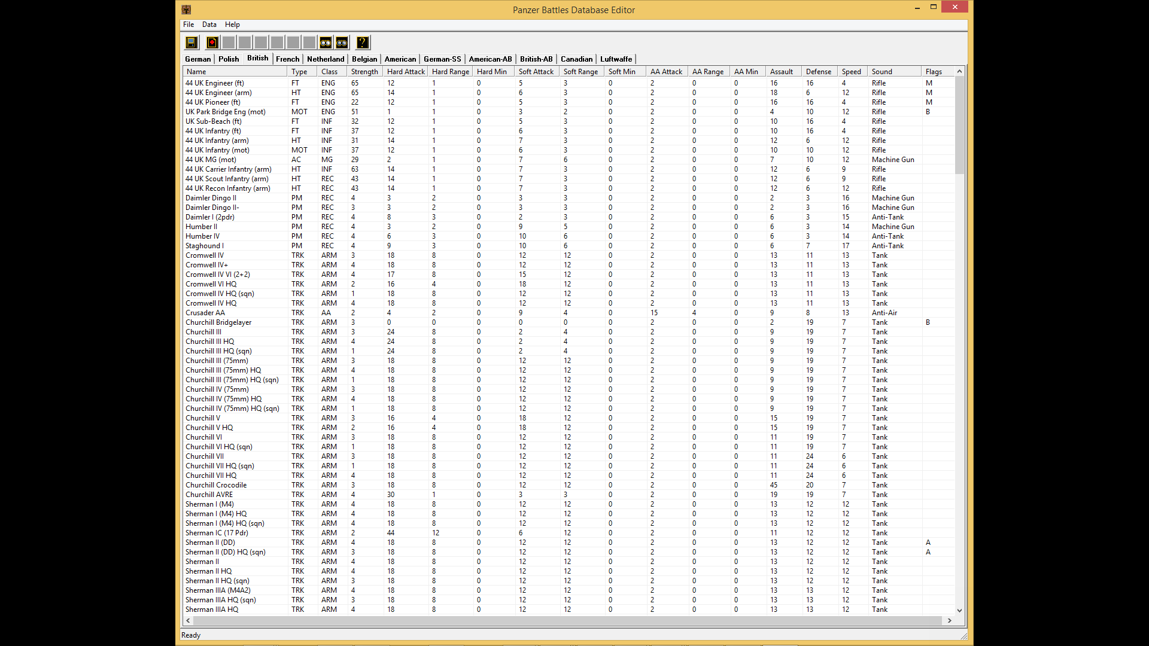
Task: Click the Assault column header
Action: (784, 72)
